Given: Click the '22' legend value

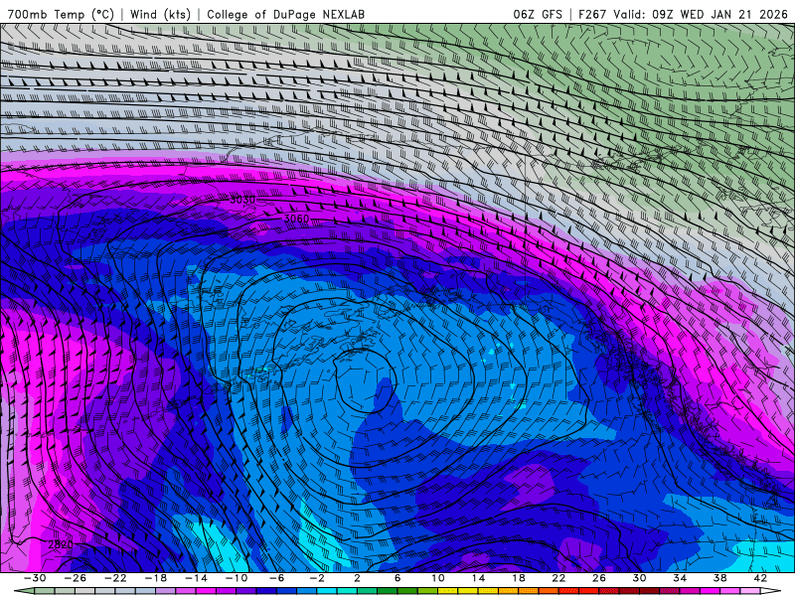Looking at the screenshot, I should tap(558, 578).
